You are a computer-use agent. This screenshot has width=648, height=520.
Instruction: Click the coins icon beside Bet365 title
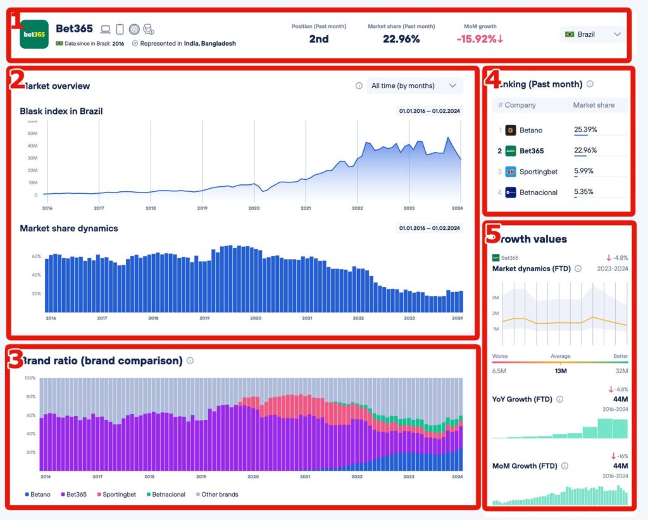[x=148, y=29]
